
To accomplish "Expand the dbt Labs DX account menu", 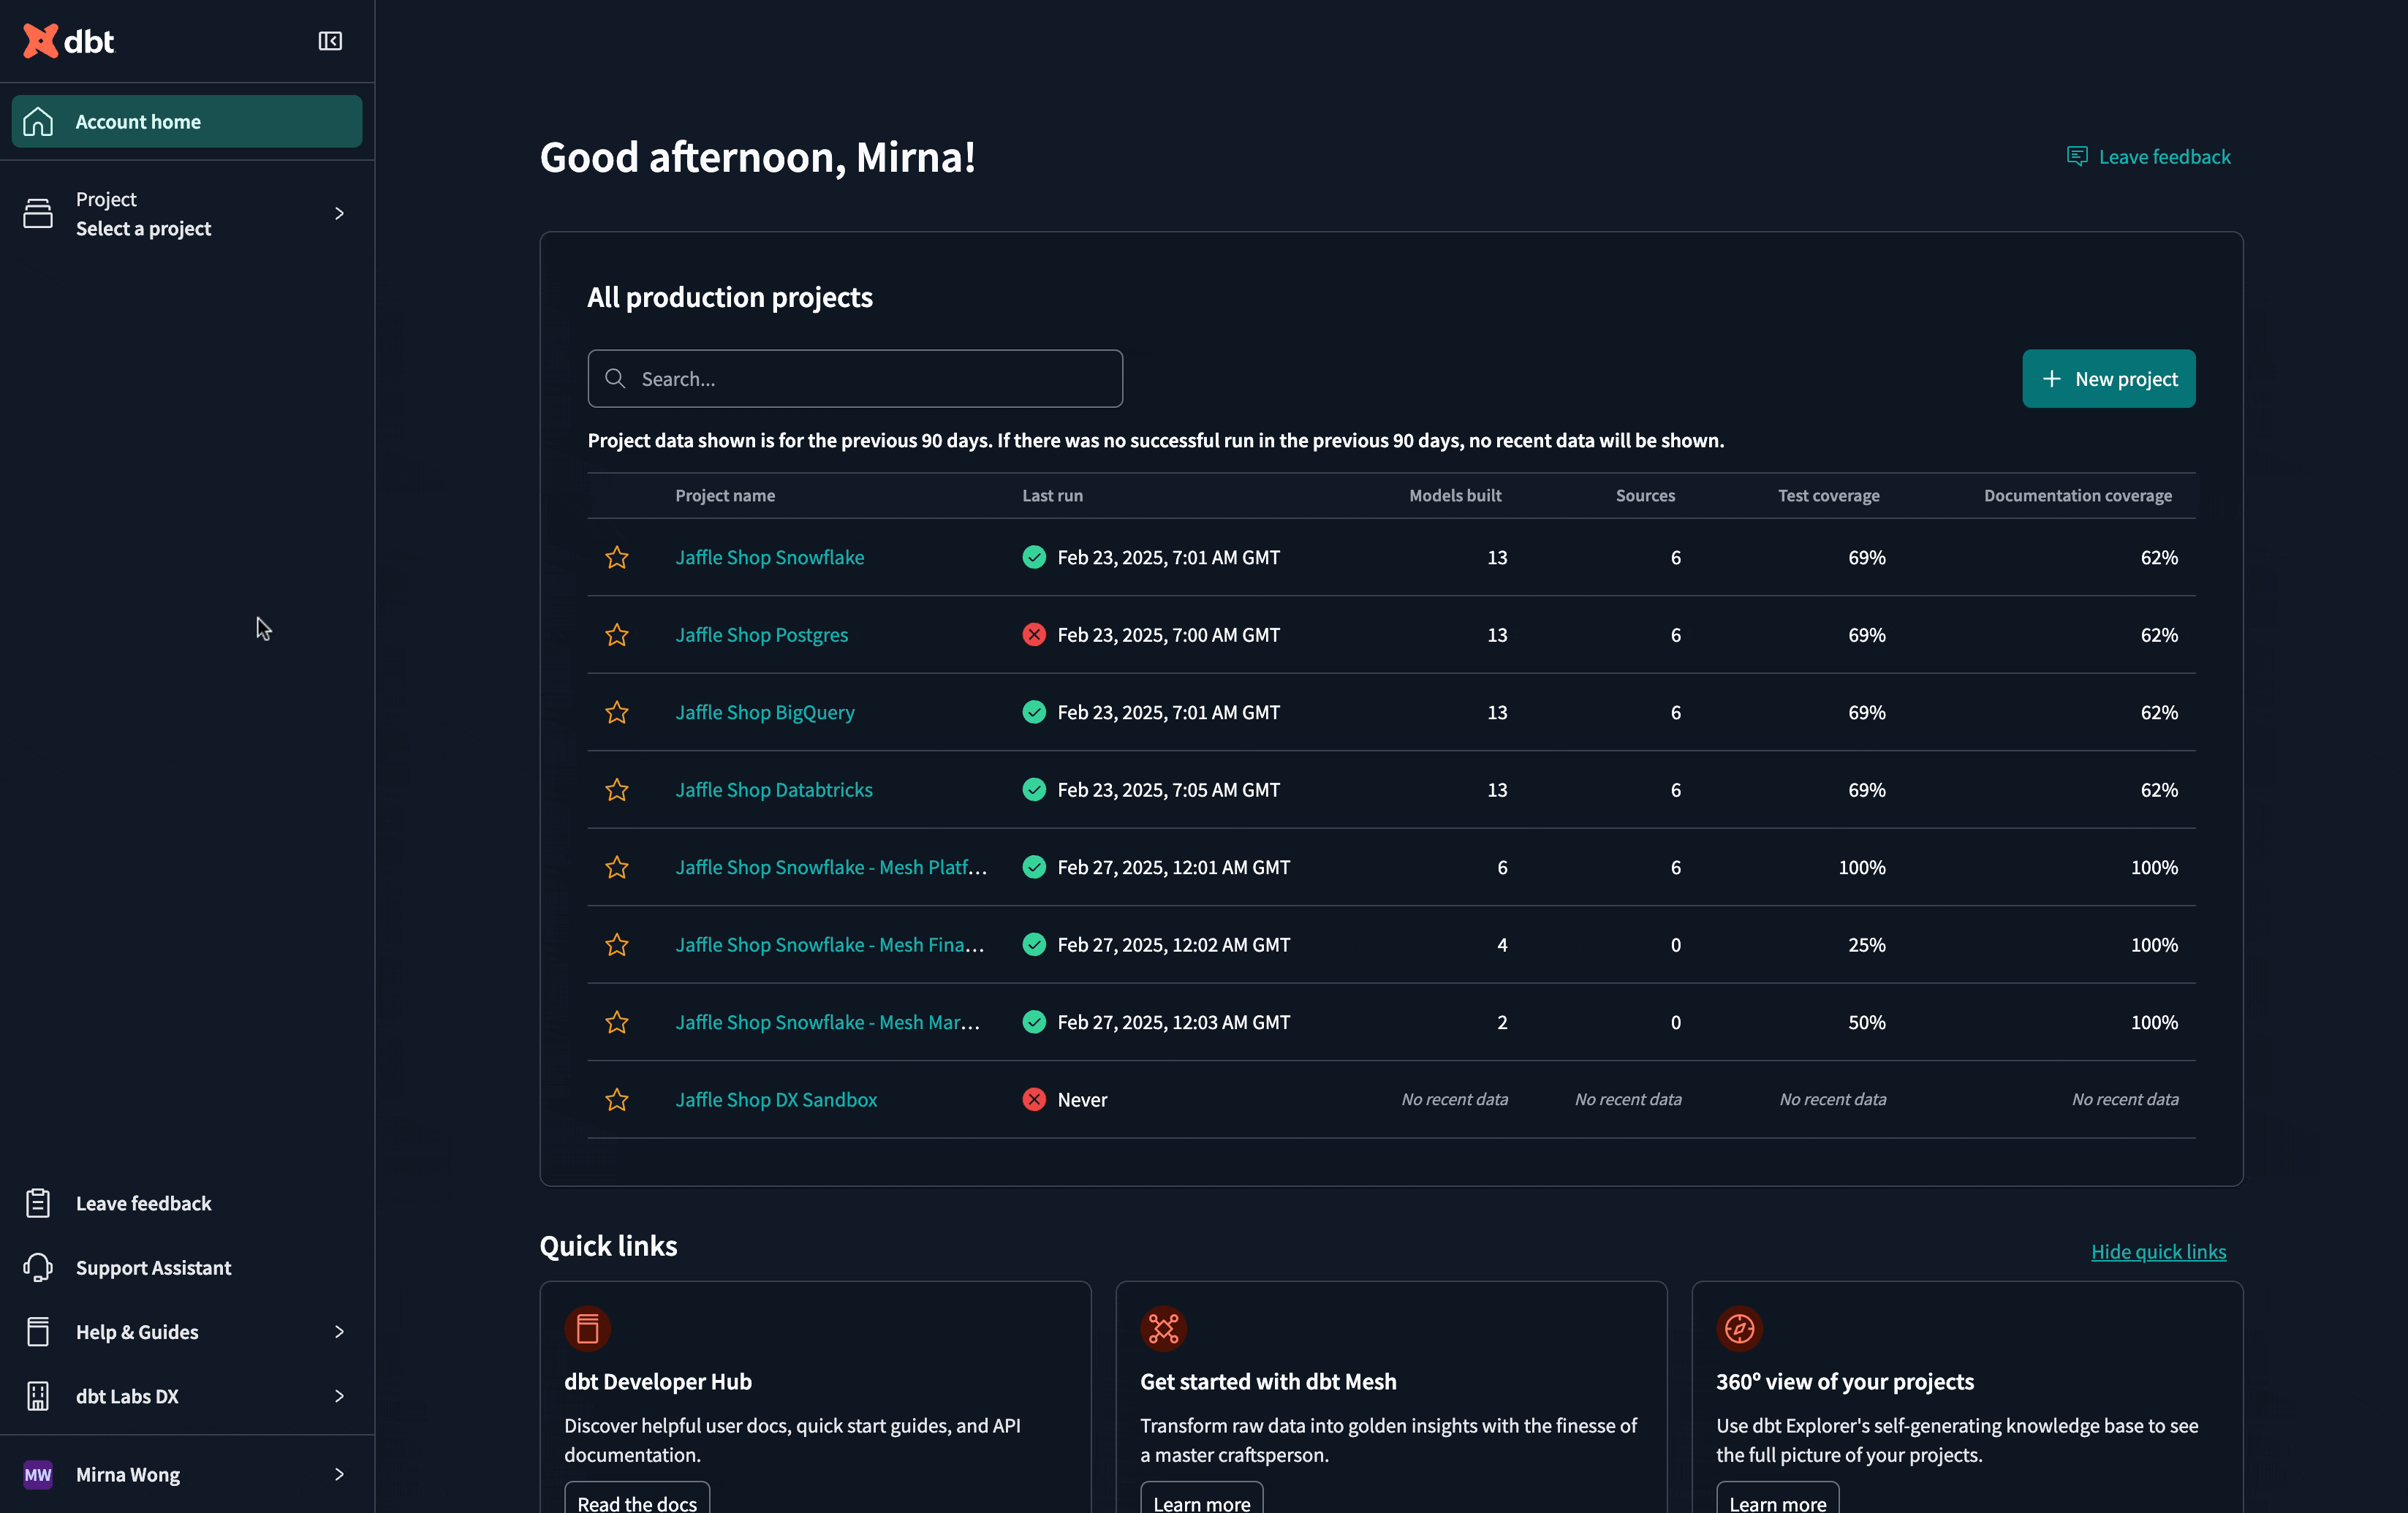I will pos(339,1396).
